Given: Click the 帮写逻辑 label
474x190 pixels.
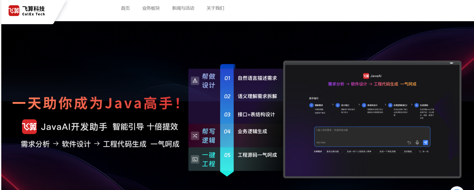Looking at the screenshot, I should coord(208,136).
